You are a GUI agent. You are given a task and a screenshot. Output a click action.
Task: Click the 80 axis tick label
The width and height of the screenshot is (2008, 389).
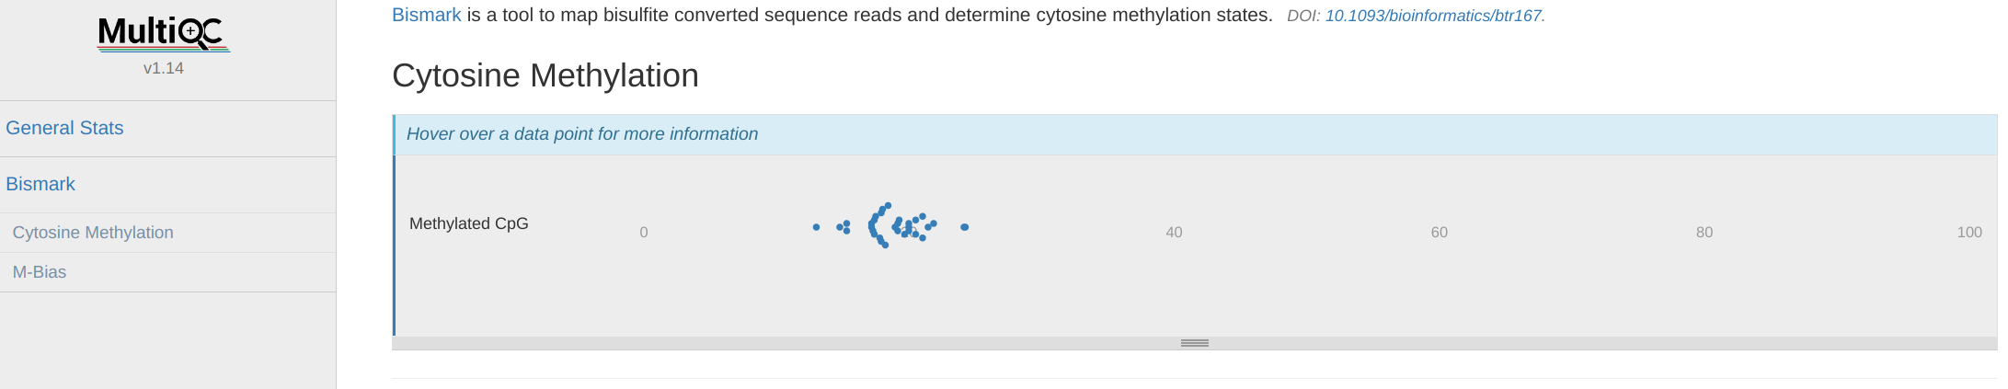click(1704, 233)
